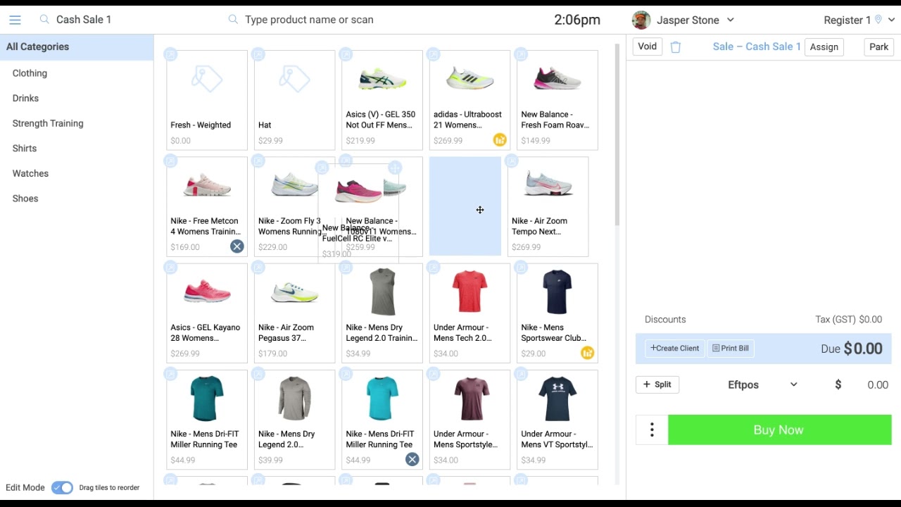Click the Tax (GST) $0.00 text

(848, 319)
